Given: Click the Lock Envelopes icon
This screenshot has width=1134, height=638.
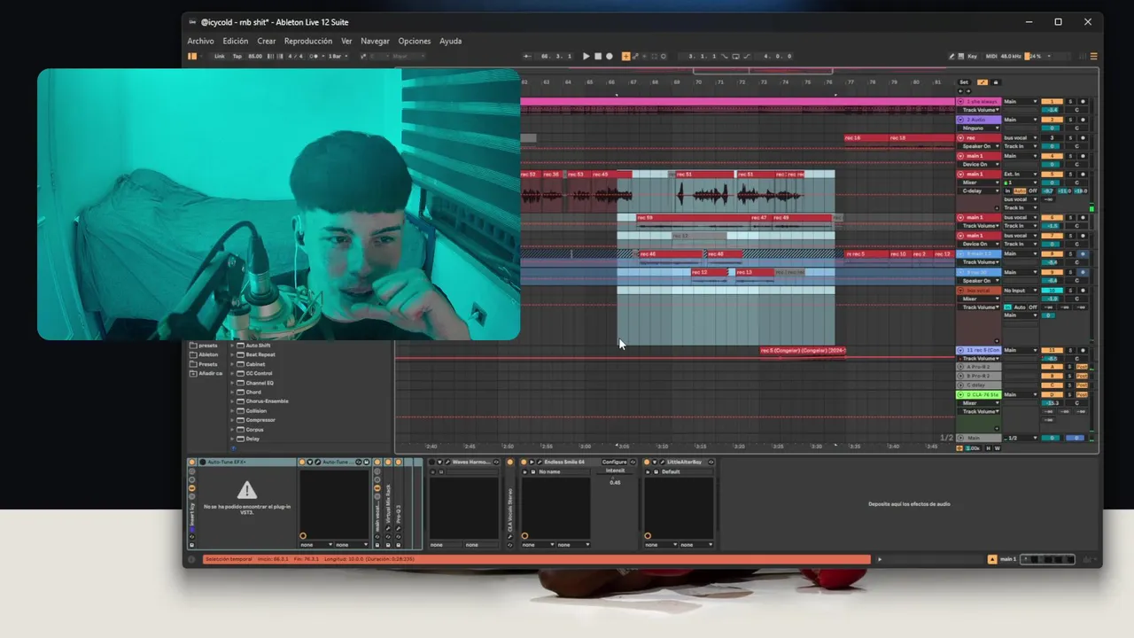Looking at the screenshot, I should click(x=996, y=82).
